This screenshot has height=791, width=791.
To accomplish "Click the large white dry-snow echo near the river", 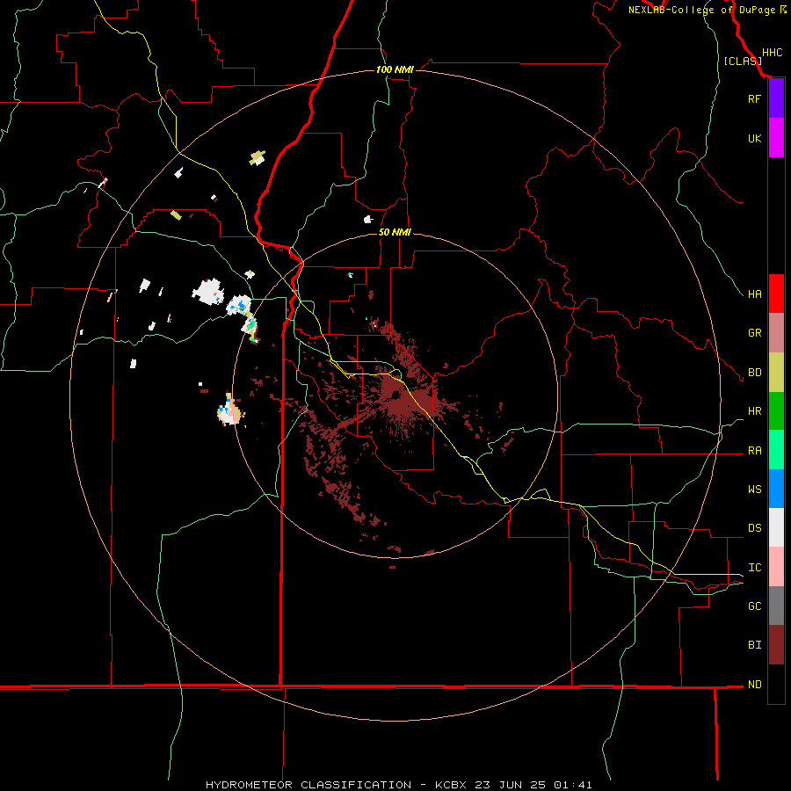I will [x=207, y=291].
